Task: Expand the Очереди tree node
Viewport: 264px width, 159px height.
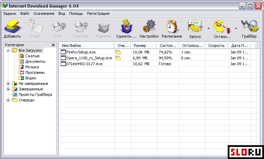Action: 8,100
